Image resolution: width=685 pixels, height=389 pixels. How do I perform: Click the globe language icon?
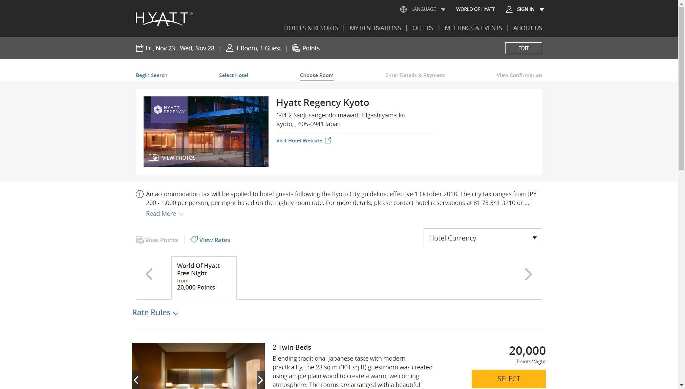[403, 9]
